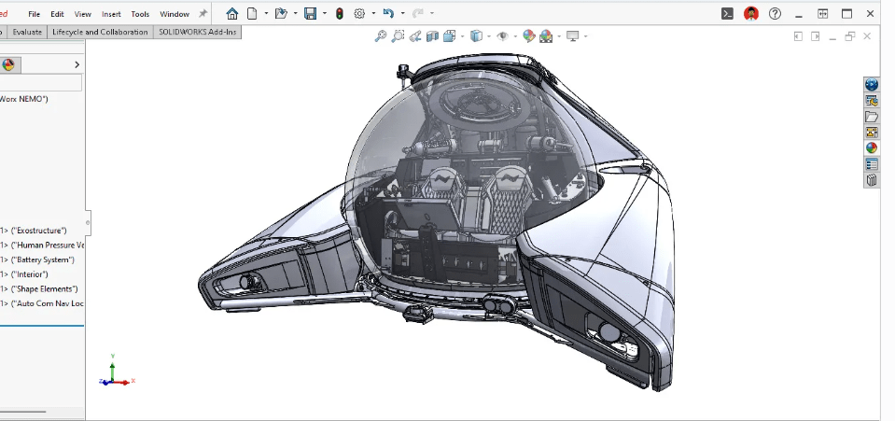Click the feature tree filter field
The height and width of the screenshot is (421, 895).
[40, 83]
